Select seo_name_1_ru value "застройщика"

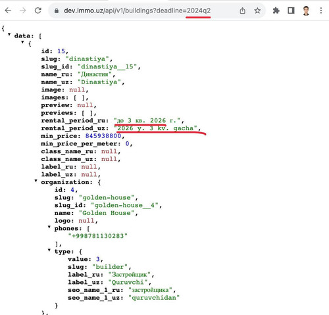click(x=151, y=290)
